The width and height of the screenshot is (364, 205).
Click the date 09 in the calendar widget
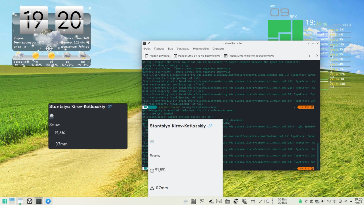point(279,12)
